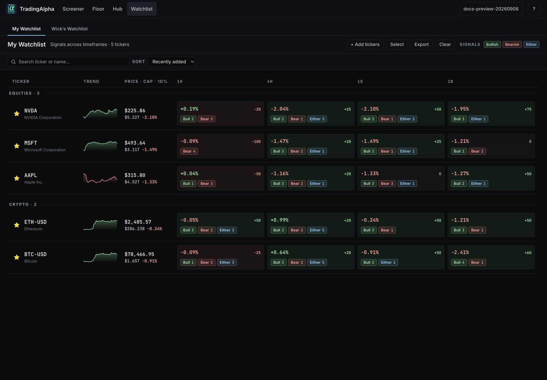Select the Watchlist nav item
The height and width of the screenshot is (380, 547).
point(142,9)
